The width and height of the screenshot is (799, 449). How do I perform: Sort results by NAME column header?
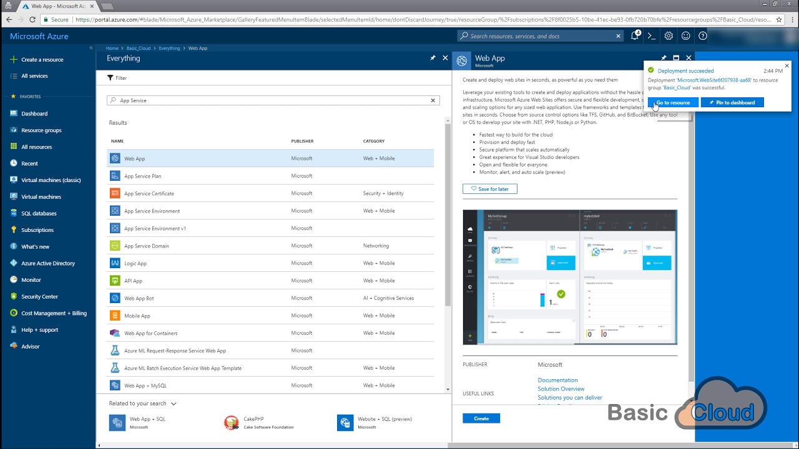(x=117, y=141)
